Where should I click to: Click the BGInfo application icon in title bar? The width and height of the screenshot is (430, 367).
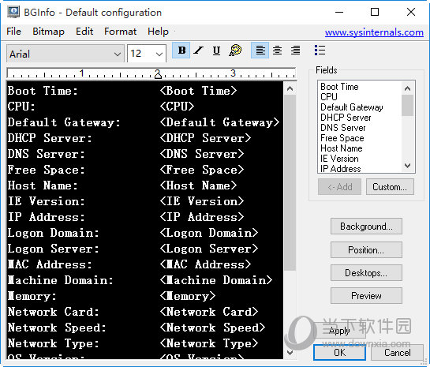point(13,12)
